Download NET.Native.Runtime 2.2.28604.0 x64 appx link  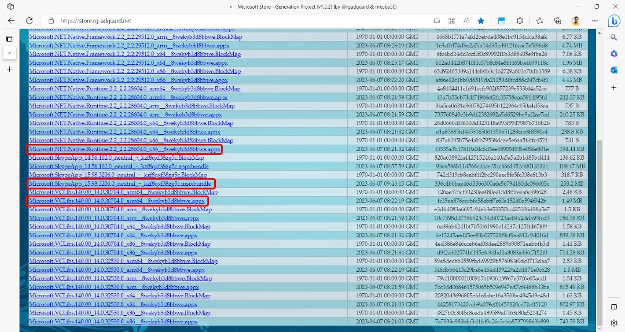(125, 132)
